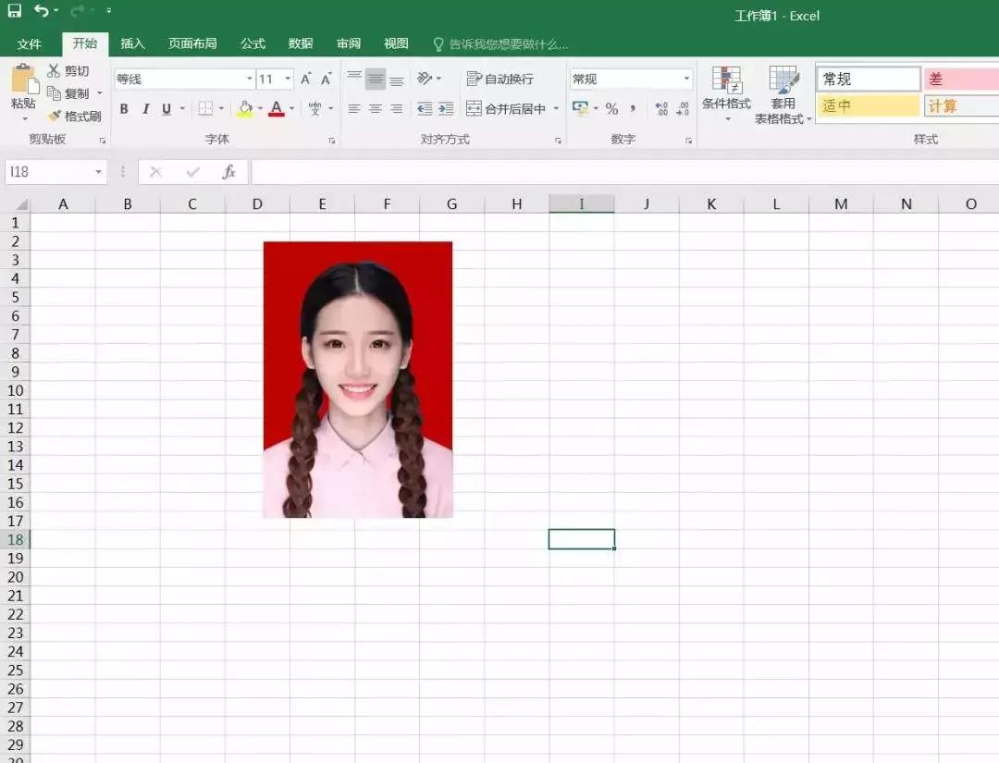Click the Center align icon
Image resolution: width=999 pixels, height=763 pixels.
[x=375, y=109]
